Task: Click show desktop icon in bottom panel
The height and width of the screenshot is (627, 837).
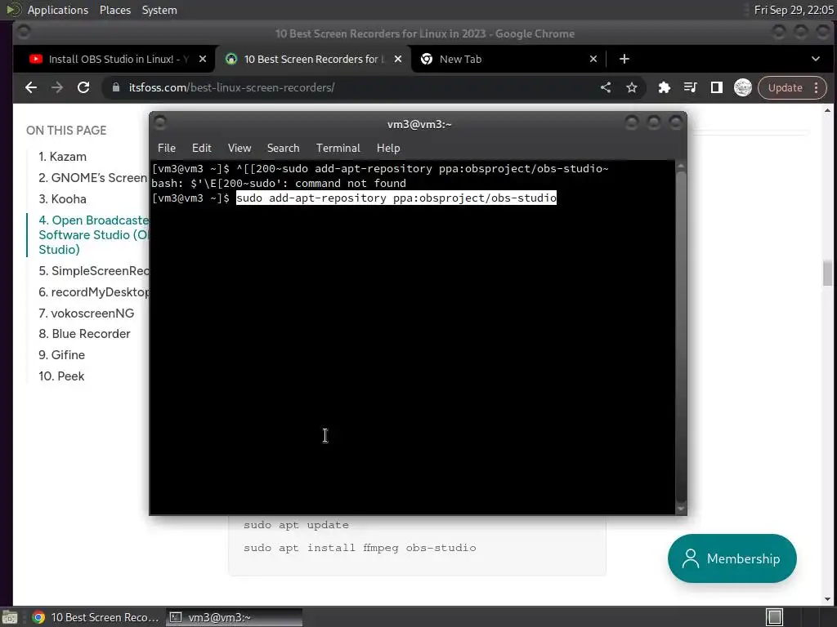Action: pyautogui.click(x=9, y=617)
